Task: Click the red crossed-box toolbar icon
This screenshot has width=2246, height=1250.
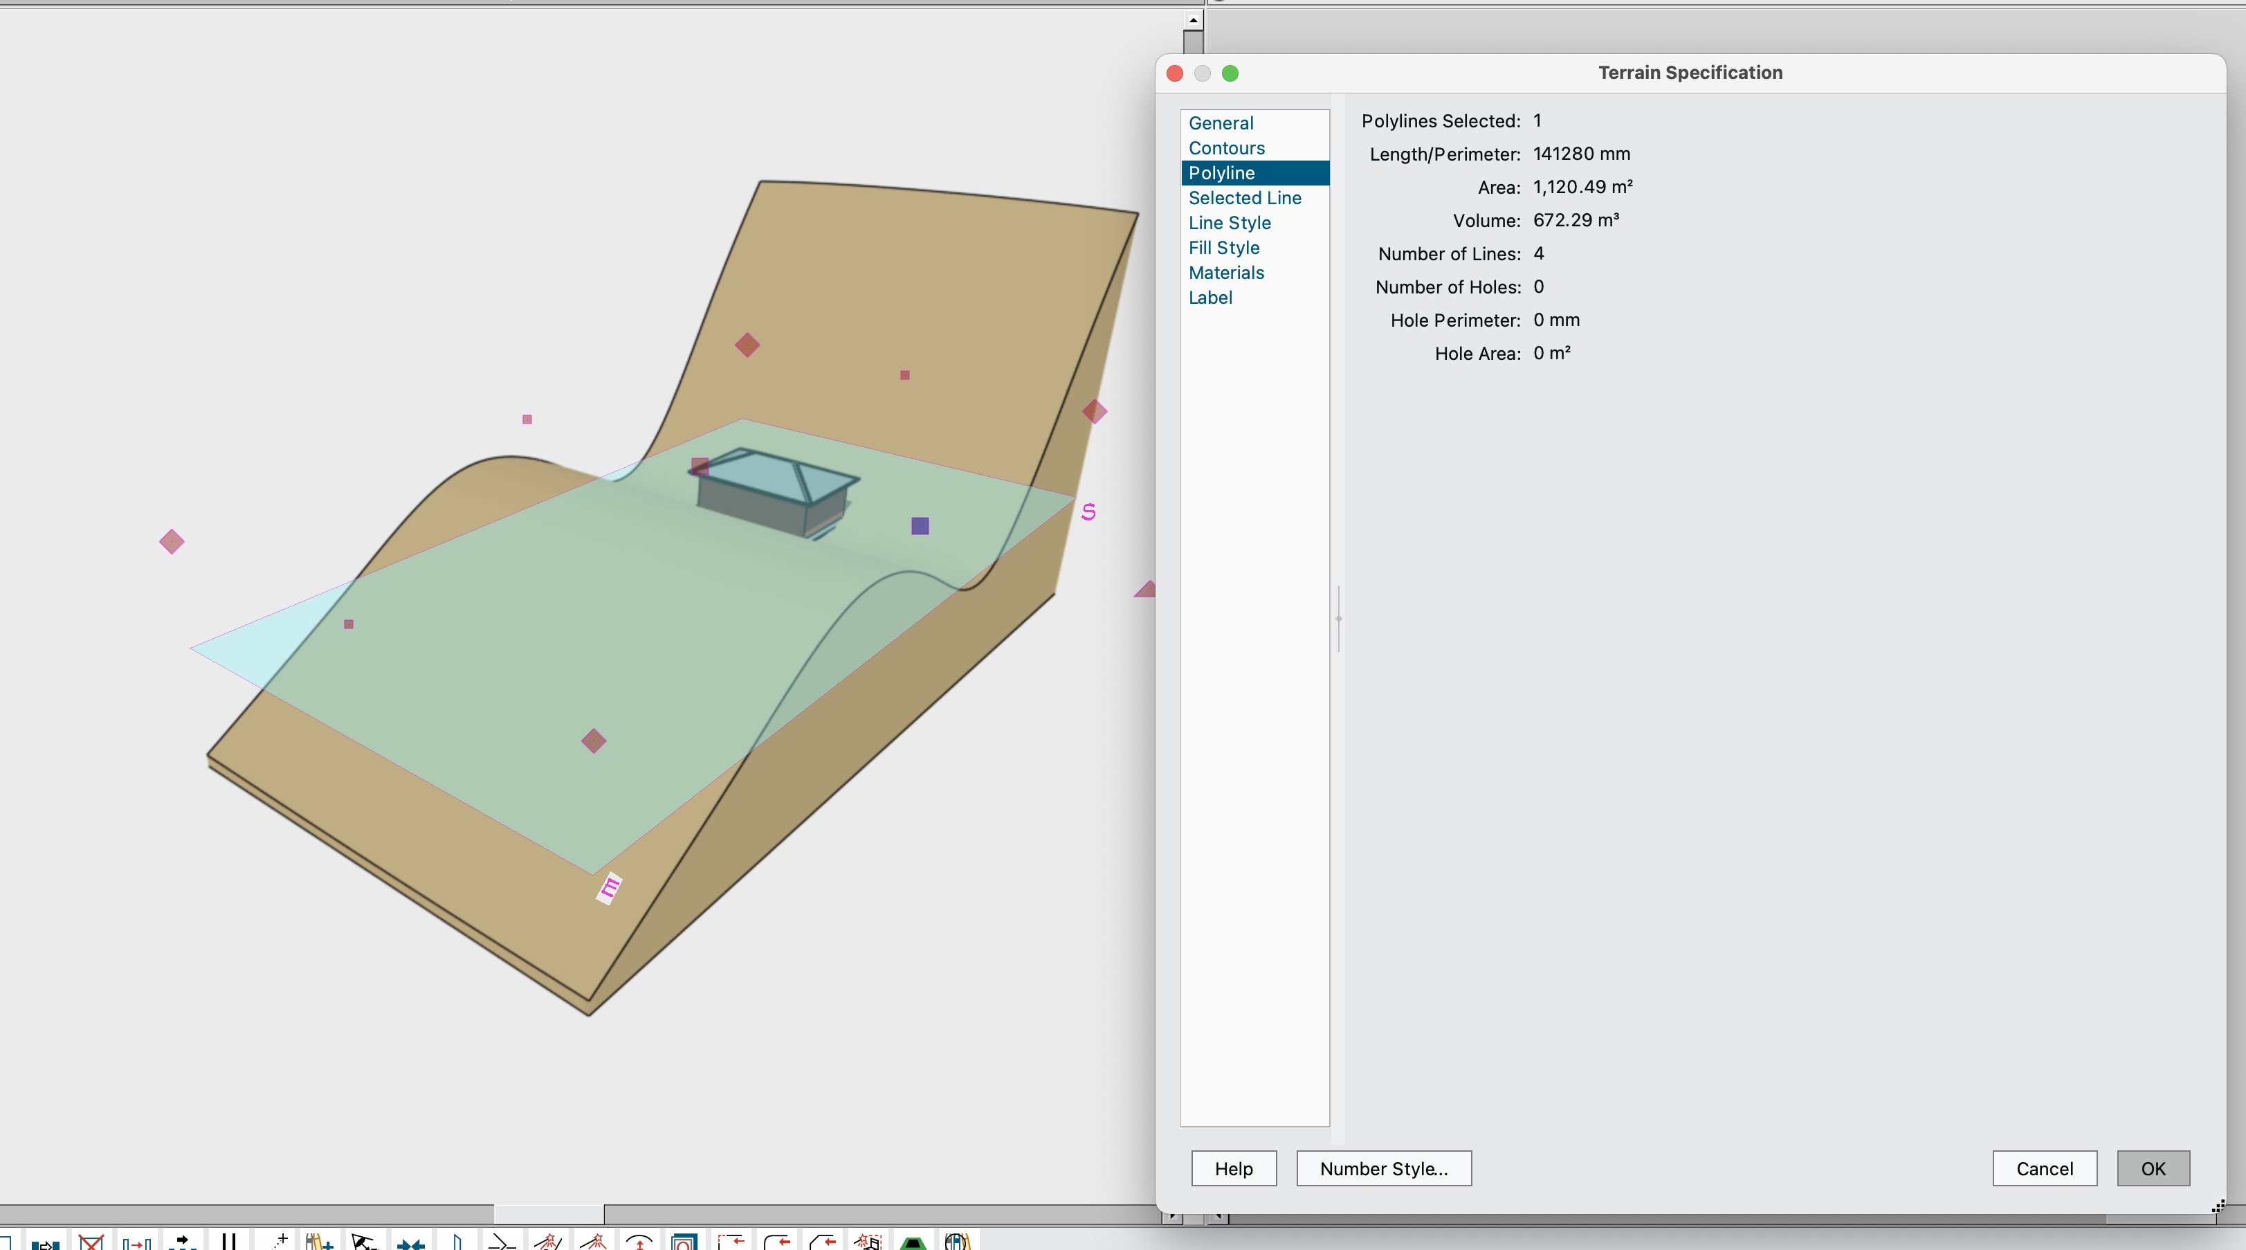Action: [91, 1241]
